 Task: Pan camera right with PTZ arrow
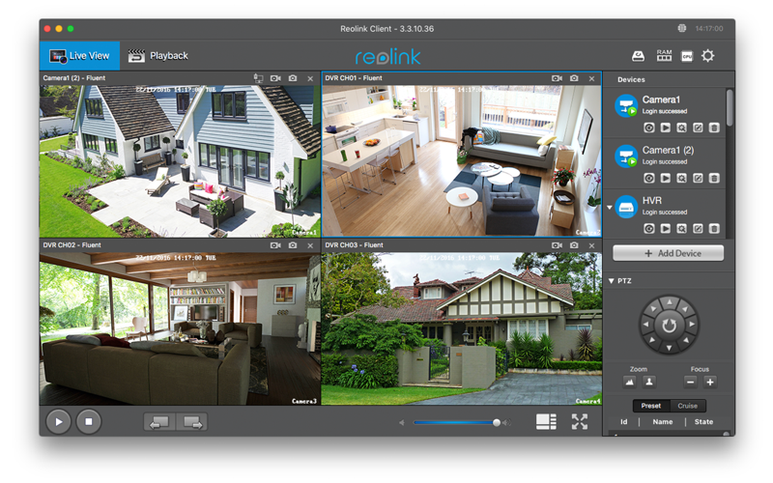(x=692, y=325)
